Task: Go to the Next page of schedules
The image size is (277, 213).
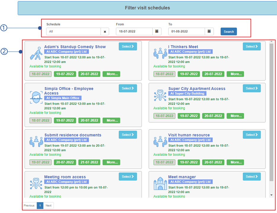Action: point(49,206)
